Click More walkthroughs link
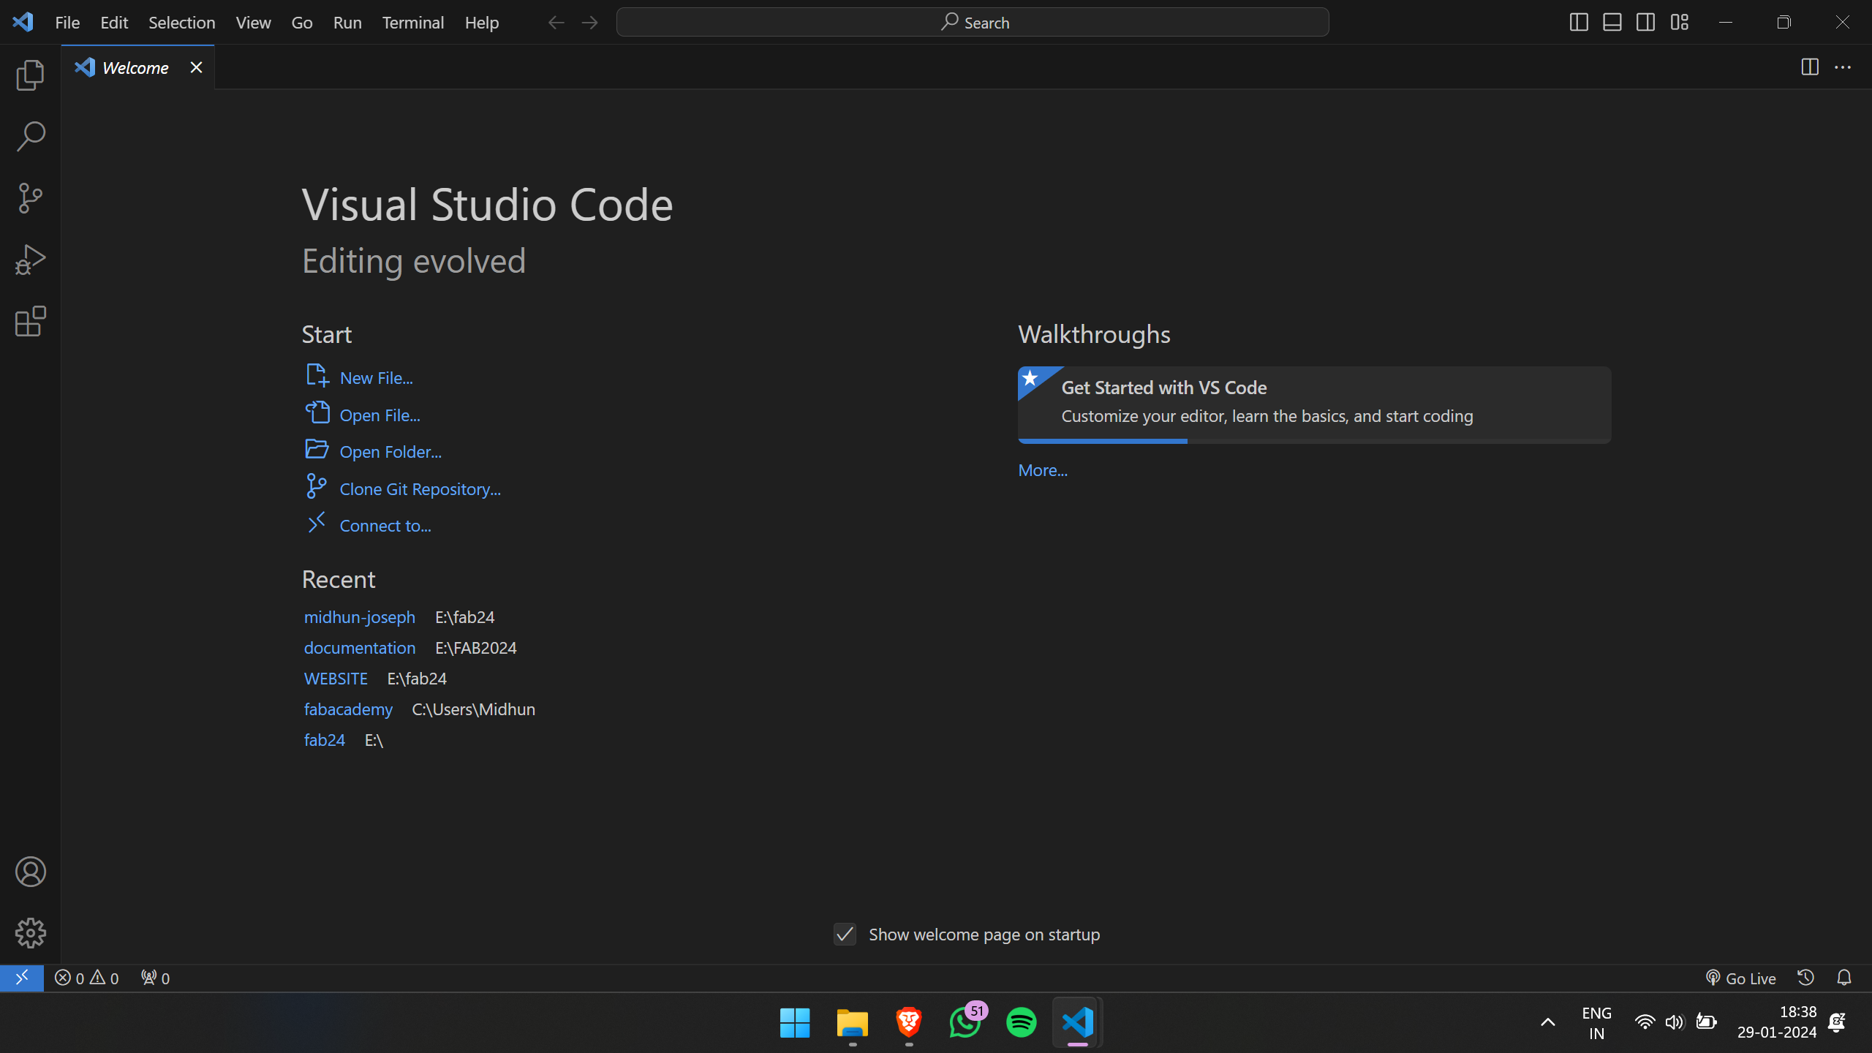The height and width of the screenshot is (1053, 1872). point(1043,470)
